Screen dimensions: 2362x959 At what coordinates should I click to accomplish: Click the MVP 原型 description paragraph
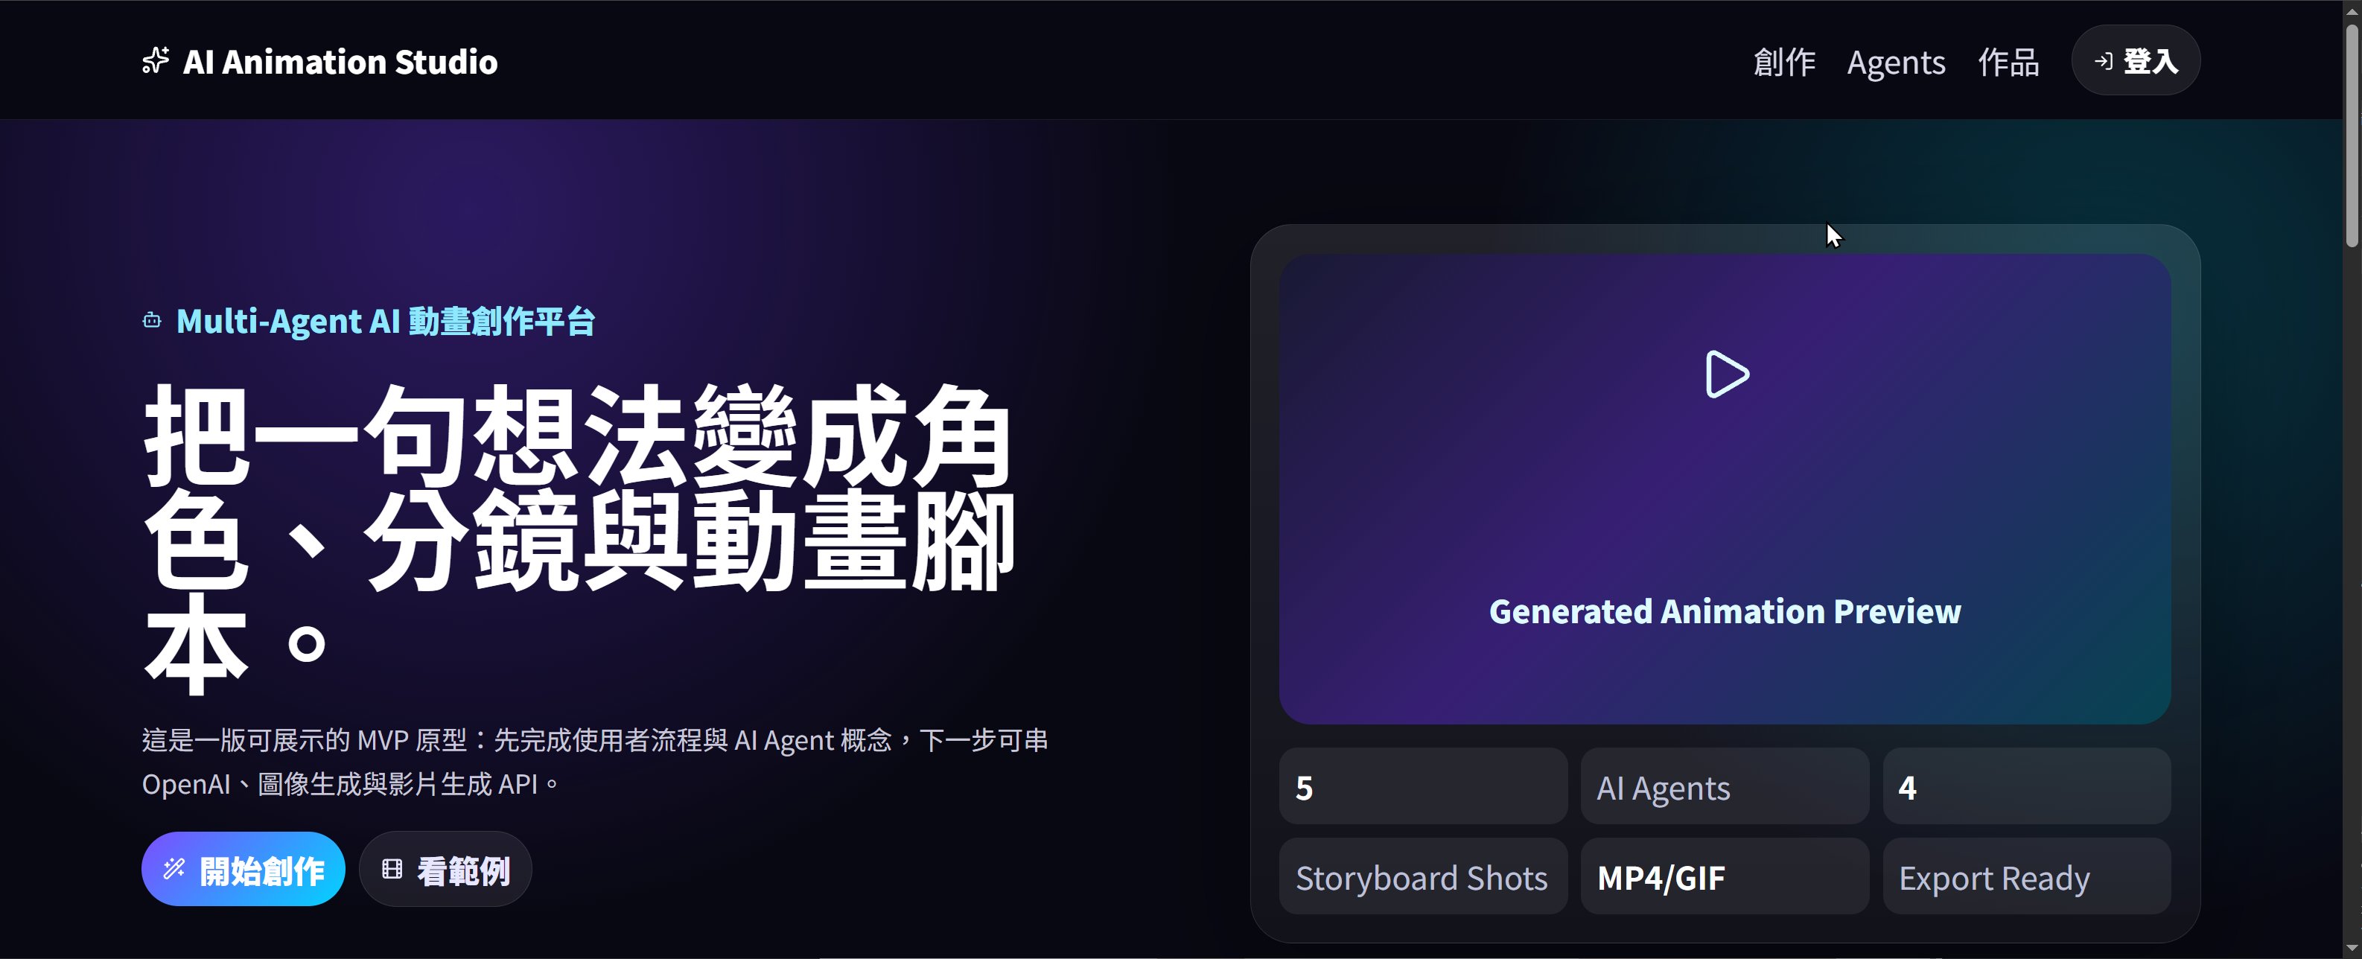595,762
